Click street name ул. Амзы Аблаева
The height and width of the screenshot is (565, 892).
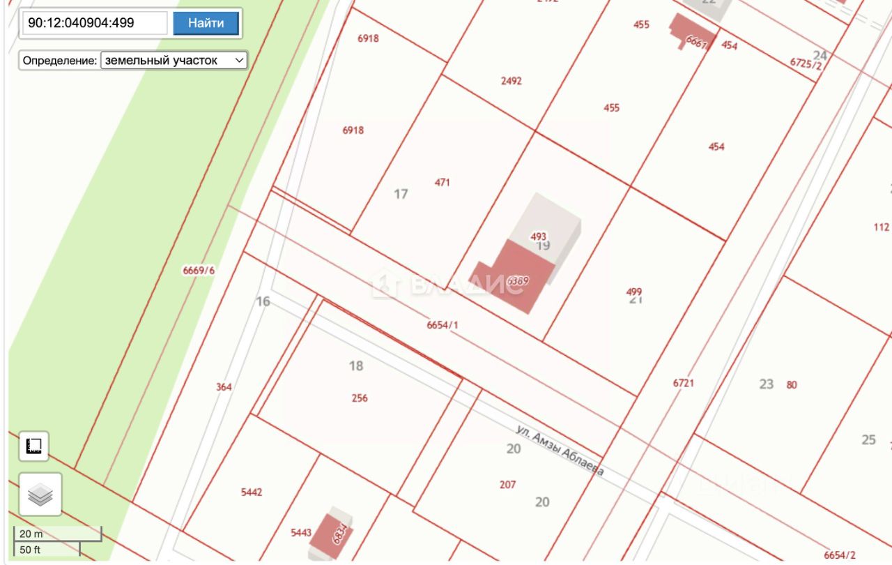[x=560, y=451]
